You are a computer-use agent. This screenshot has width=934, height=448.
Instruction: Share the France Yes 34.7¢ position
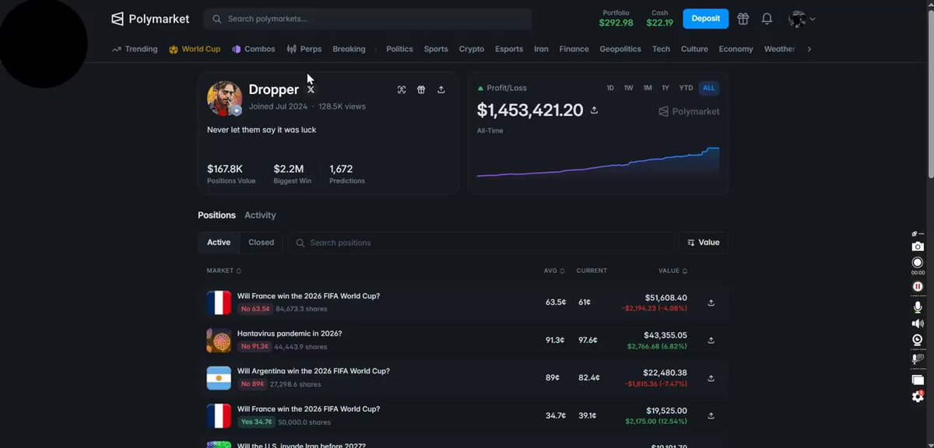tap(711, 416)
